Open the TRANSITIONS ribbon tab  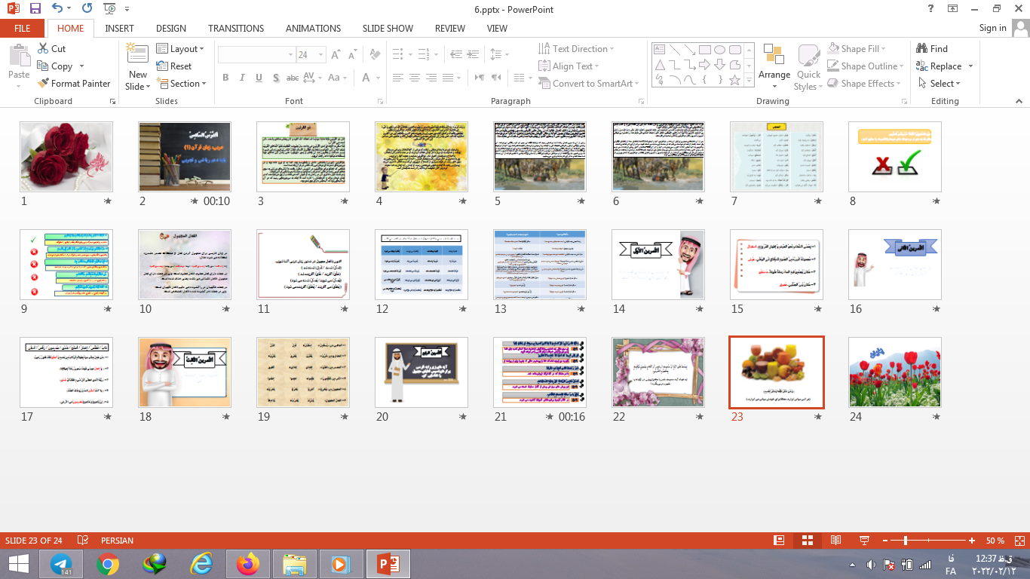[236, 29]
